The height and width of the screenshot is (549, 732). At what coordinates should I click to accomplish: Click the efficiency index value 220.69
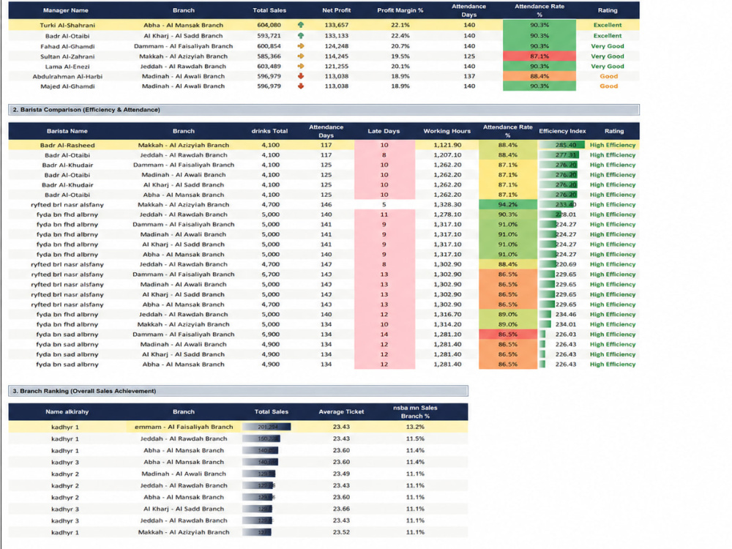[565, 264]
